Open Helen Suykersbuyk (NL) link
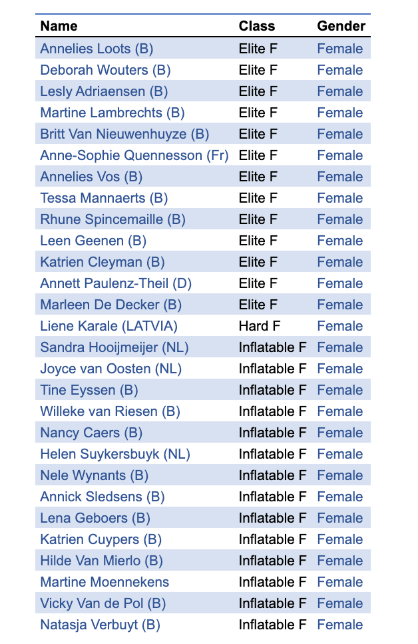 tap(115, 454)
